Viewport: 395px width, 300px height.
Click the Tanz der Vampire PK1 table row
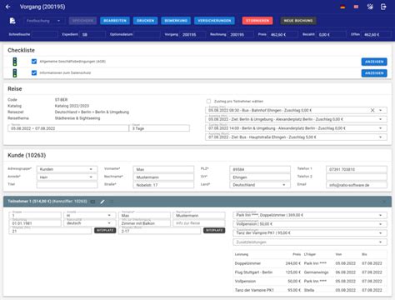point(310,290)
